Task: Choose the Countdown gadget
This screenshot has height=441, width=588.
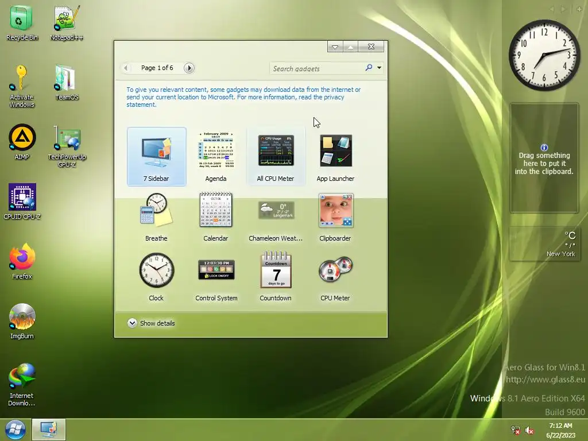Action: tap(276, 276)
